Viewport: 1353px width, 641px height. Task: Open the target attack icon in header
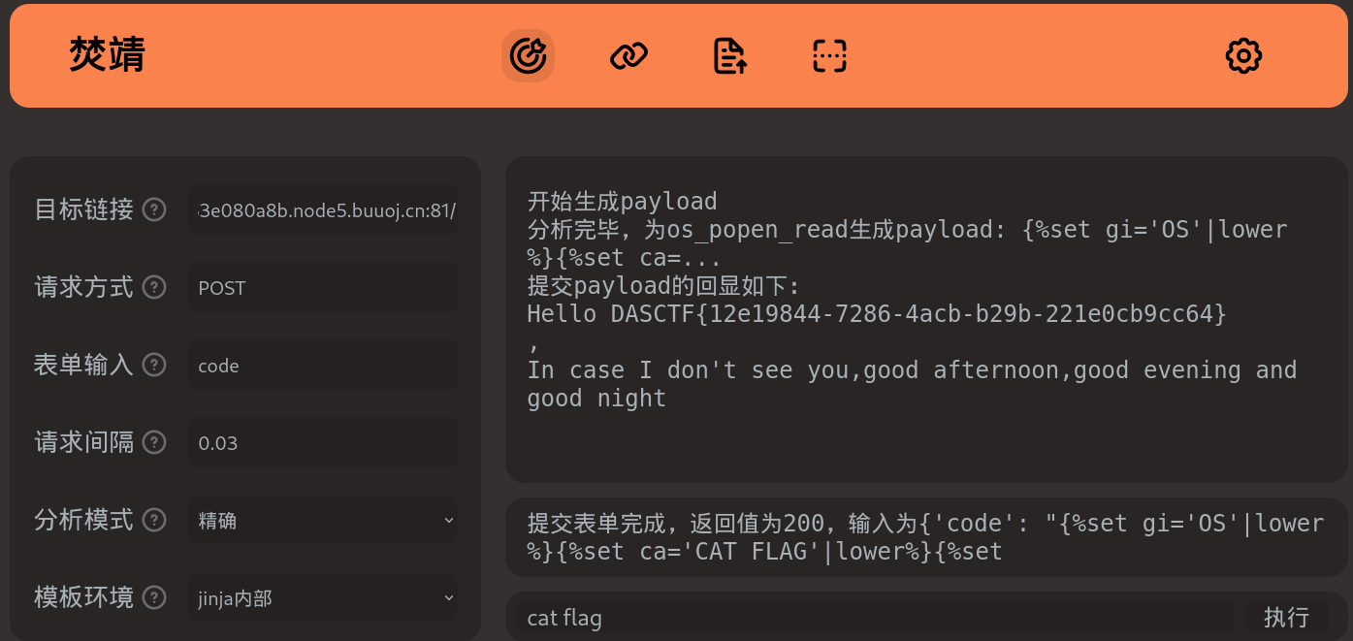pos(528,55)
